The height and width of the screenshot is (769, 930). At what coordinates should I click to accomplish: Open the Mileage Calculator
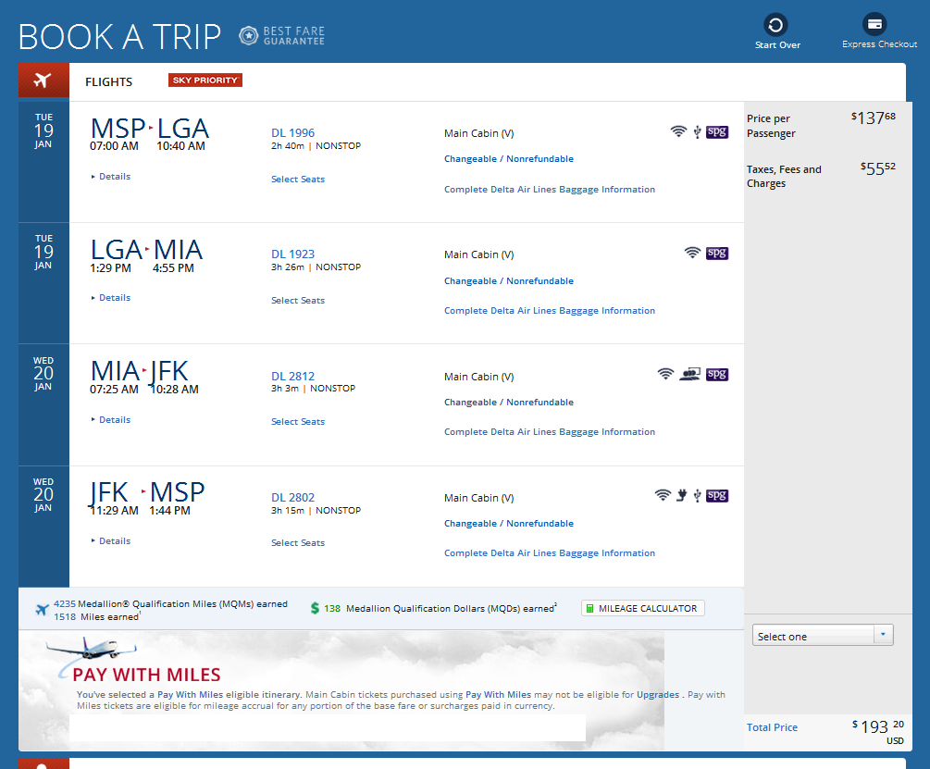643,608
